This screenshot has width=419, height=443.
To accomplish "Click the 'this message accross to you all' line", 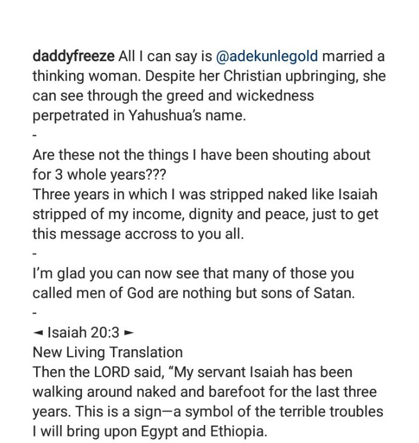I will (138, 234).
